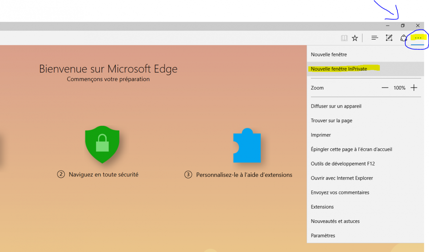Click Naviguez en toute sécurité link

103,175
